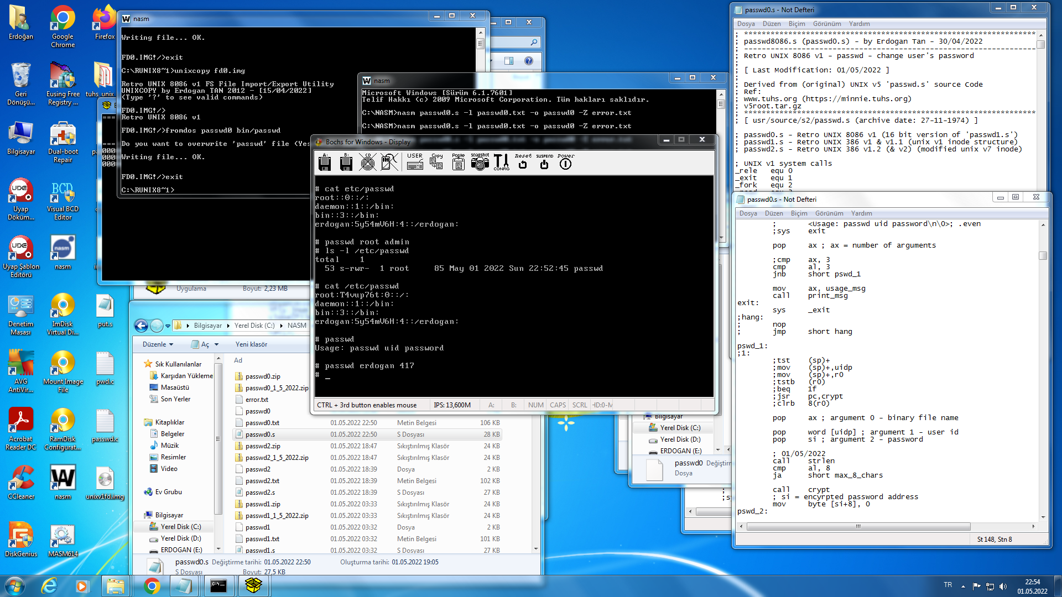Click the Bochs Suspend icon

[544, 162]
